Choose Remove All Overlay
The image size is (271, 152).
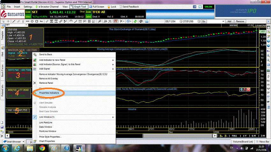tap(74, 79)
